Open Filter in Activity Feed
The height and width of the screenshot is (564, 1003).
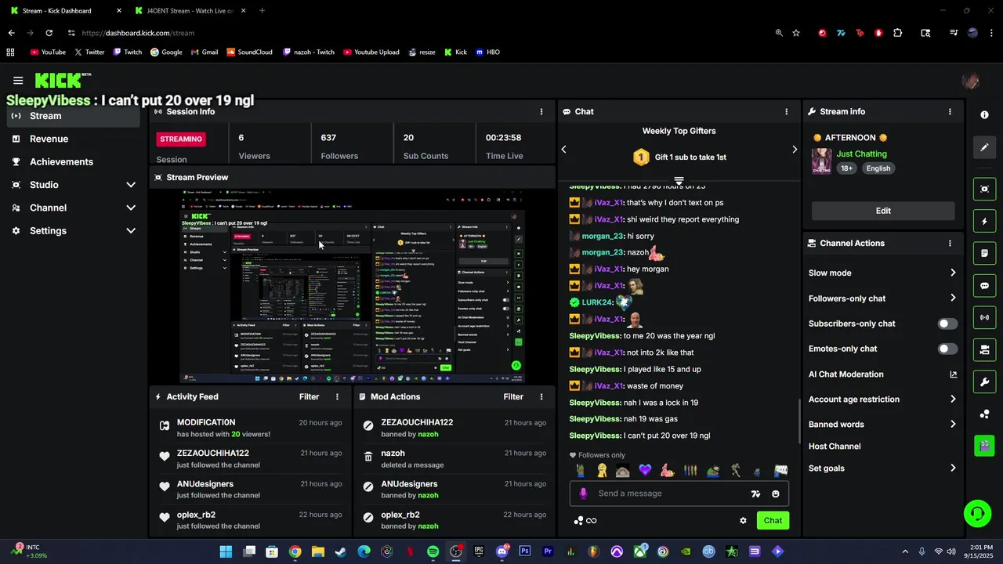tap(309, 396)
